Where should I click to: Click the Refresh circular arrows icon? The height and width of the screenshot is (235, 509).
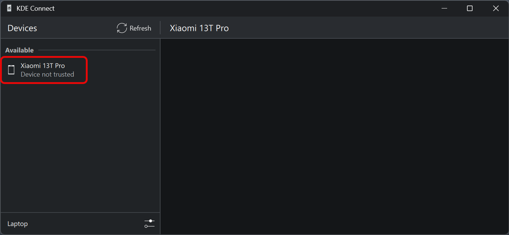point(122,28)
